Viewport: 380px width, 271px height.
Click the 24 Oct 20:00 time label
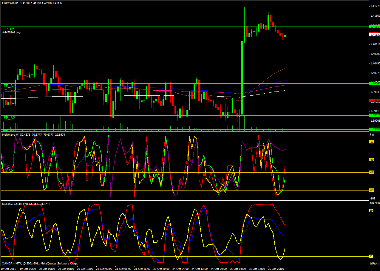[x=219, y=268]
